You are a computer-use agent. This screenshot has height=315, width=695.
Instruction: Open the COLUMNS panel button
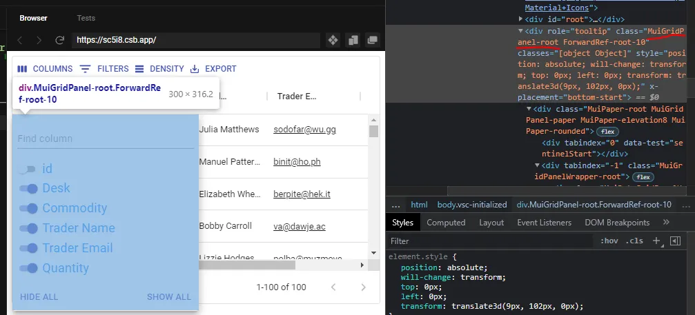click(x=45, y=69)
